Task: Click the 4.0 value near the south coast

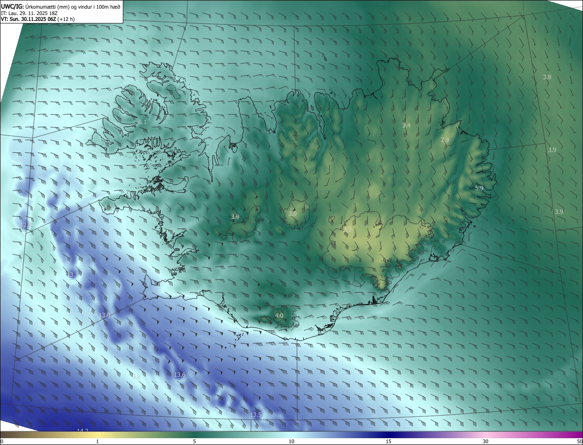Action: [x=279, y=315]
